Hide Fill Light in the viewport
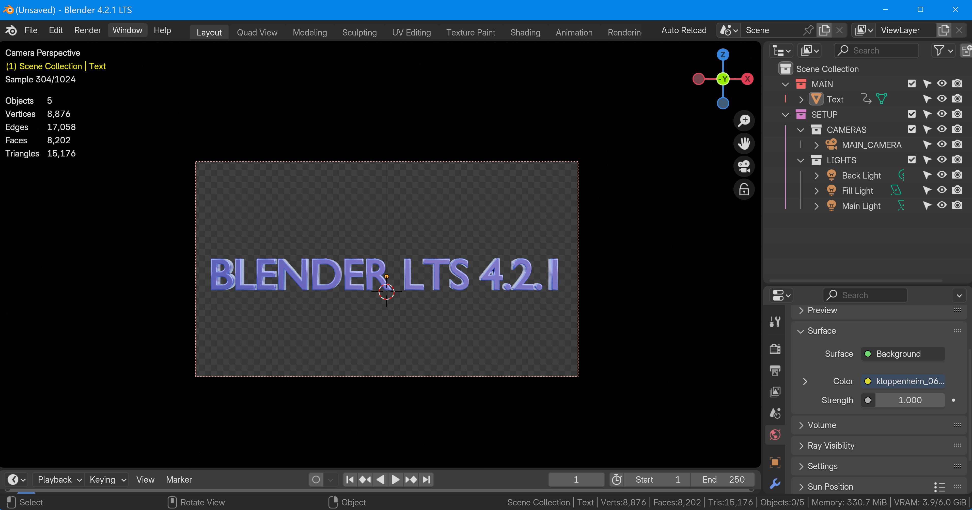 tap(942, 190)
